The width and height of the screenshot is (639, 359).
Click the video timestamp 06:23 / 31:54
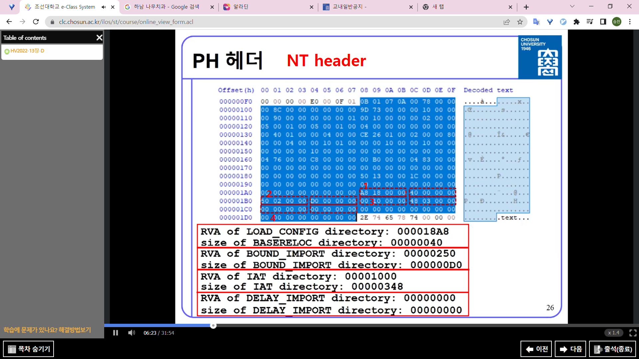tap(159, 333)
